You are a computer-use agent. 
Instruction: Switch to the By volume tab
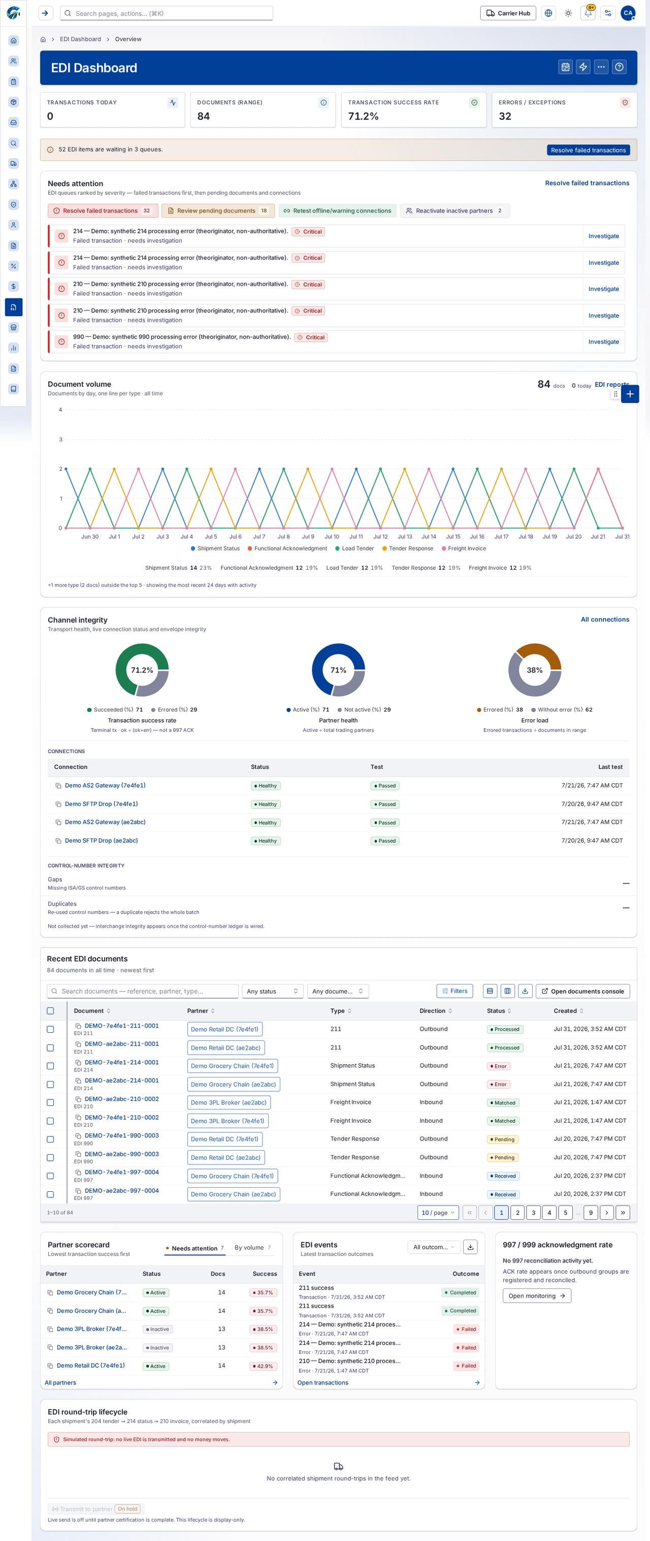[x=252, y=1248]
